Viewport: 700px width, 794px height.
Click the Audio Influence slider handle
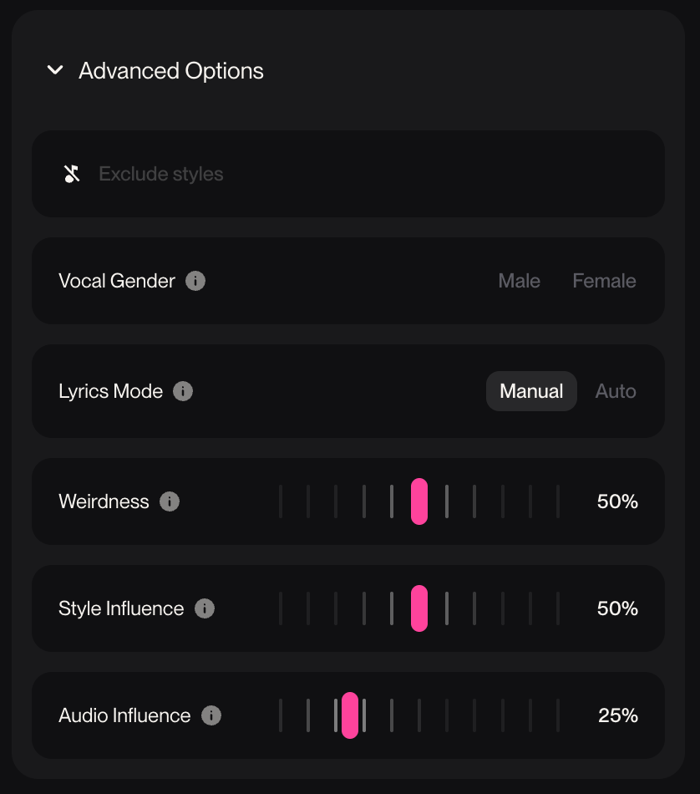point(350,715)
